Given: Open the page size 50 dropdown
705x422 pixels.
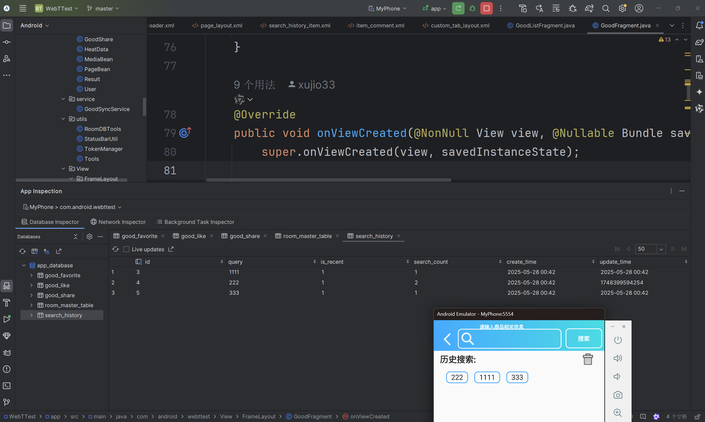Looking at the screenshot, I should (x=661, y=249).
